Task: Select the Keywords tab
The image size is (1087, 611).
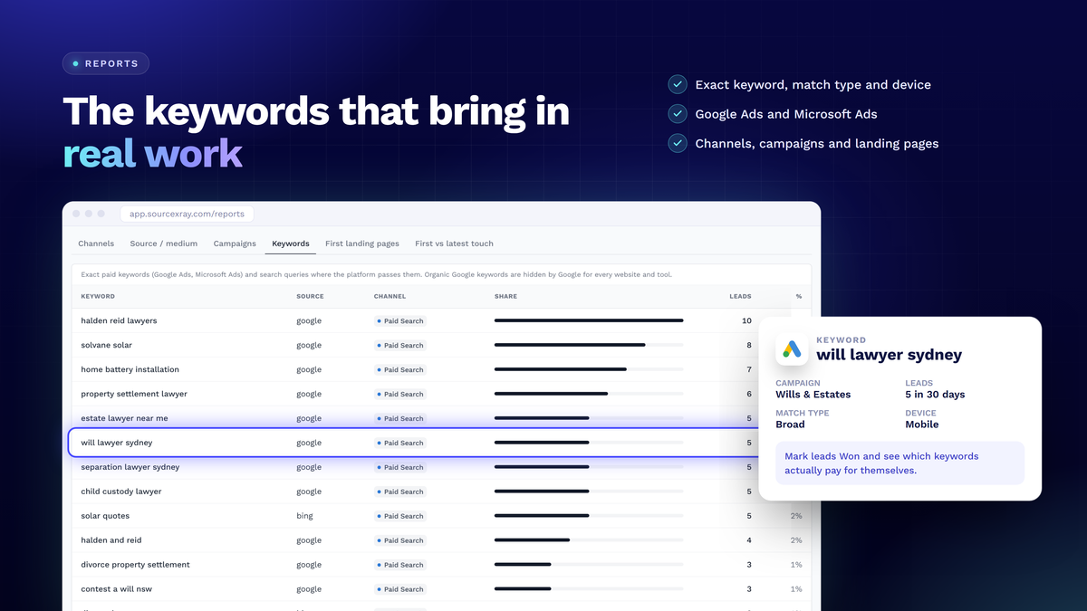Action: tap(291, 243)
